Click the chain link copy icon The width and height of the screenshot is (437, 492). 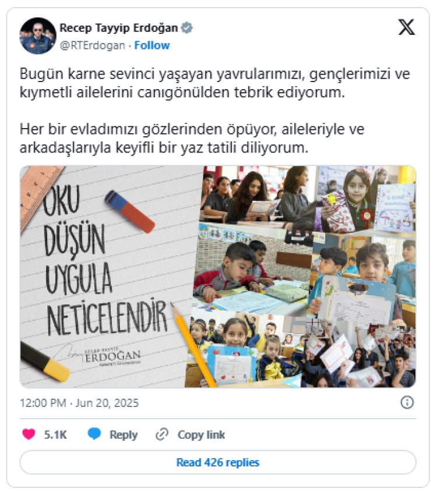point(163,434)
